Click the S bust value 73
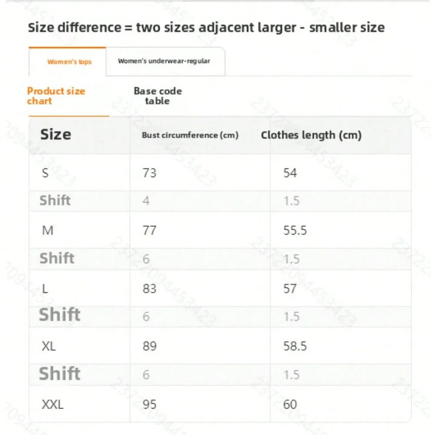435x435 pixels. pos(149,173)
